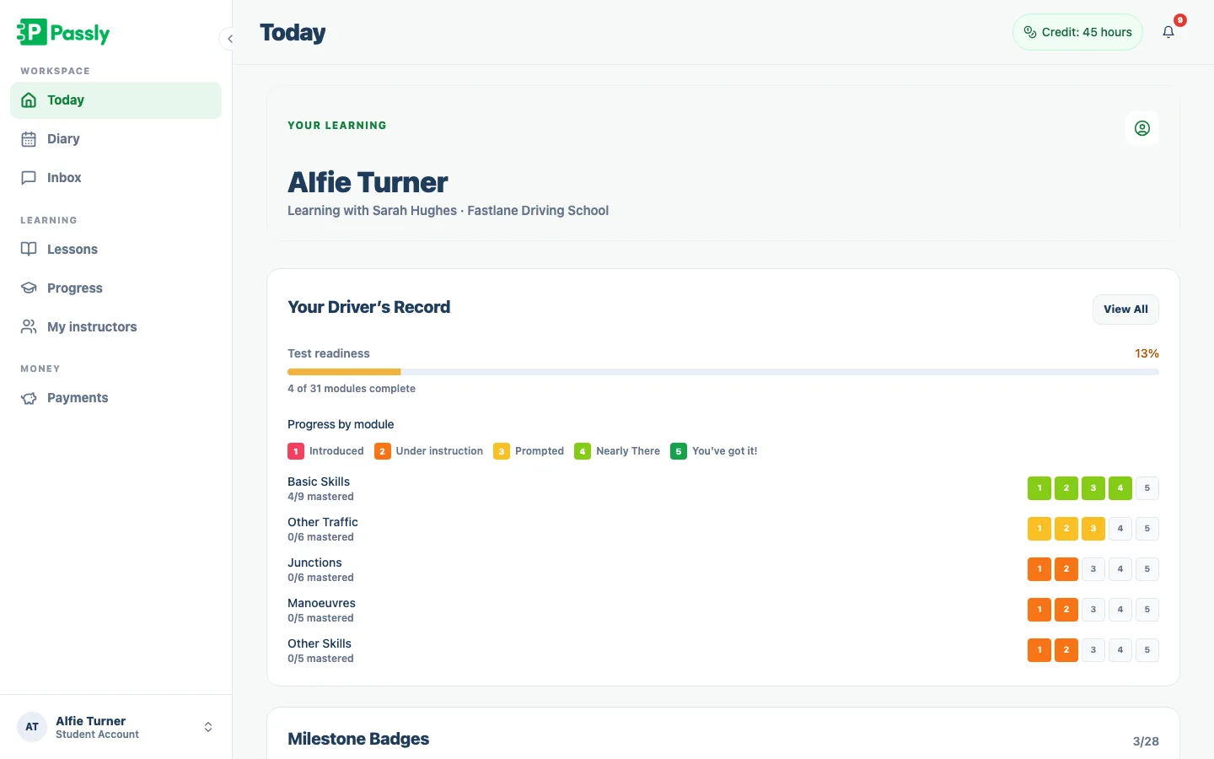
Task: Click the AT avatar in the sidebar
Action: point(32,727)
